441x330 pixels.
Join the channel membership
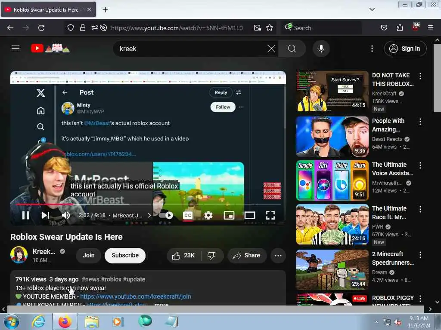pos(88,255)
